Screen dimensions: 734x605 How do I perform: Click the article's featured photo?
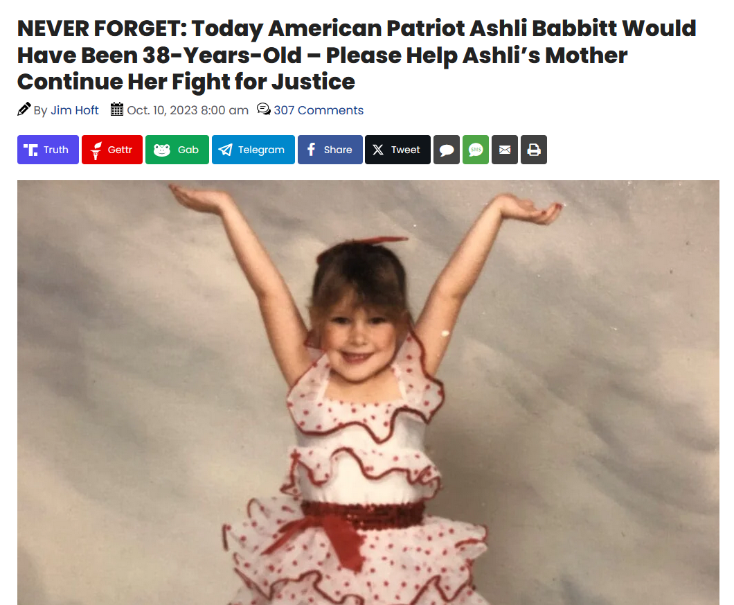point(368,392)
